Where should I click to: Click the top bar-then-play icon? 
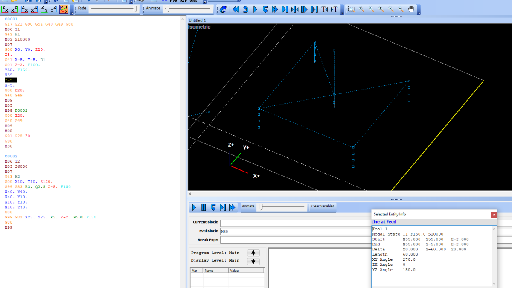tap(304, 9)
